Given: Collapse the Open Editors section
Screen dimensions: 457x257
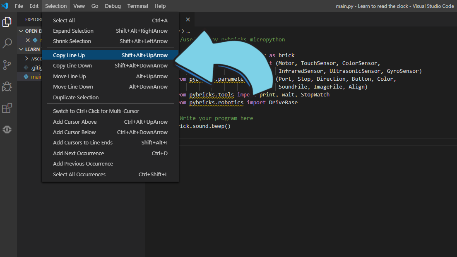Looking at the screenshot, I should click(x=21, y=31).
